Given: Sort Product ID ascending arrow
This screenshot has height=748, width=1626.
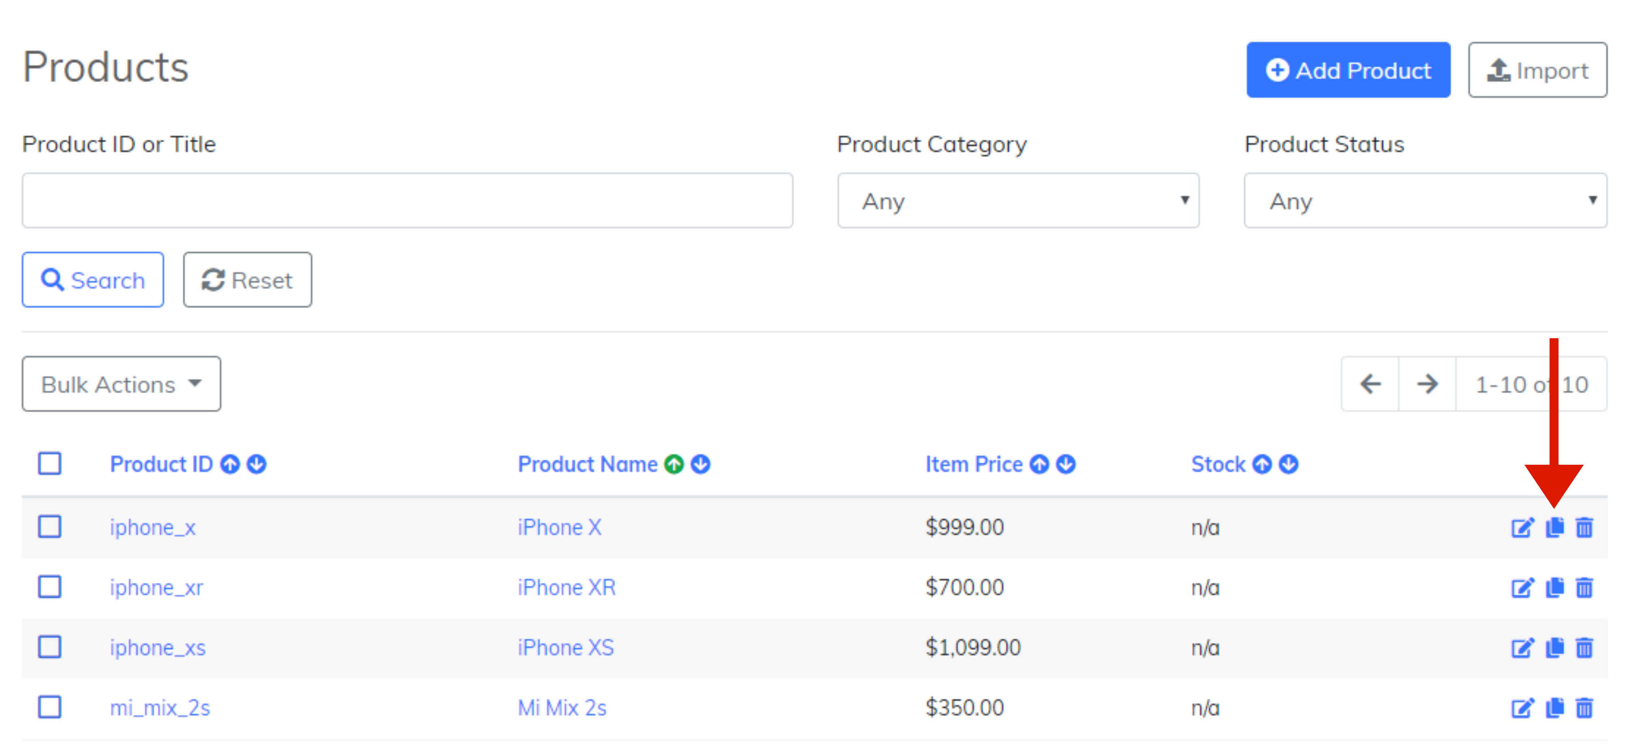Looking at the screenshot, I should pyautogui.click(x=230, y=464).
